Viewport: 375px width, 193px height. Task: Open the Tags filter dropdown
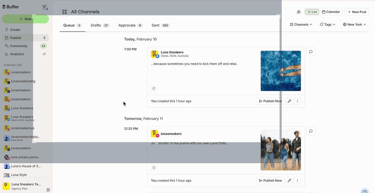(328, 25)
